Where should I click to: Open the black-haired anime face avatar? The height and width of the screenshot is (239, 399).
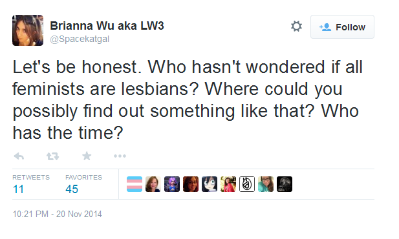point(210,184)
